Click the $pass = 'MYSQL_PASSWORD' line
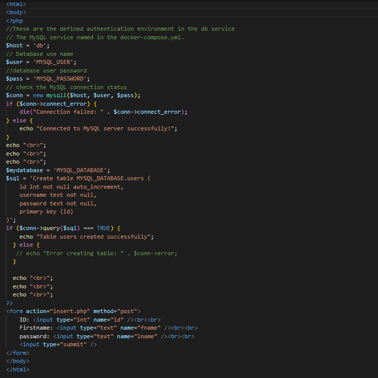The image size is (378, 378). tap(48, 79)
